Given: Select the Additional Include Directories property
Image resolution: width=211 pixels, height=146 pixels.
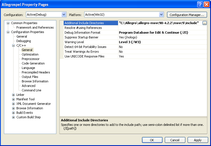Looking at the screenshot, I should pyautogui.click(x=91, y=23).
